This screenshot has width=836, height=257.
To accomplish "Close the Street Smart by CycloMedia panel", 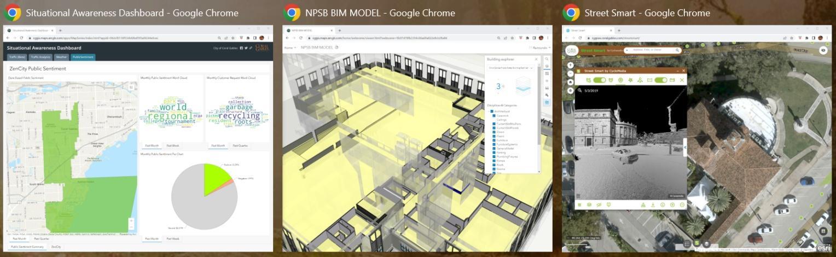I will point(683,71).
